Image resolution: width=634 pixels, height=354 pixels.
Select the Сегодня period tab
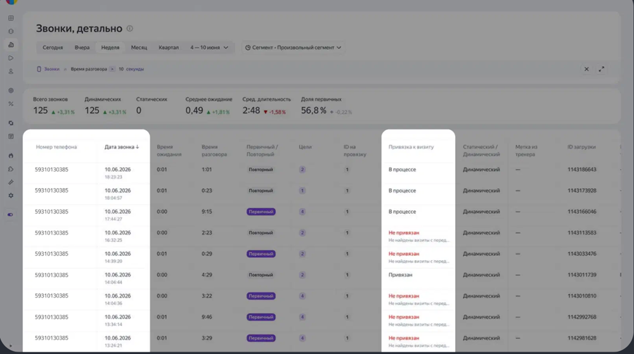pyautogui.click(x=53, y=47)
